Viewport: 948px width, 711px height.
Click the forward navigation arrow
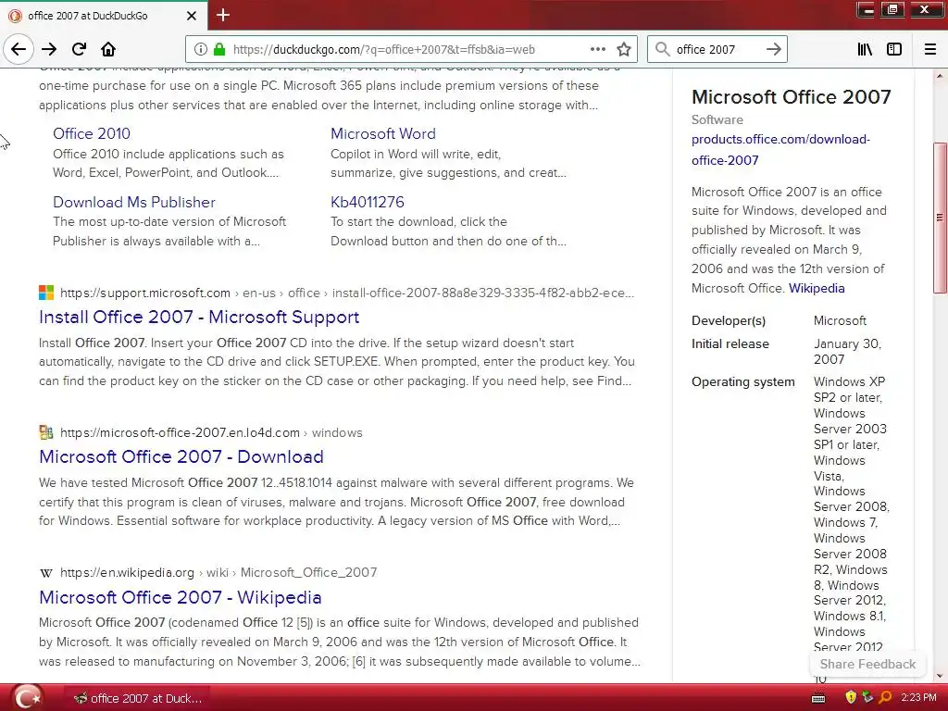click(x=49, y=49)
